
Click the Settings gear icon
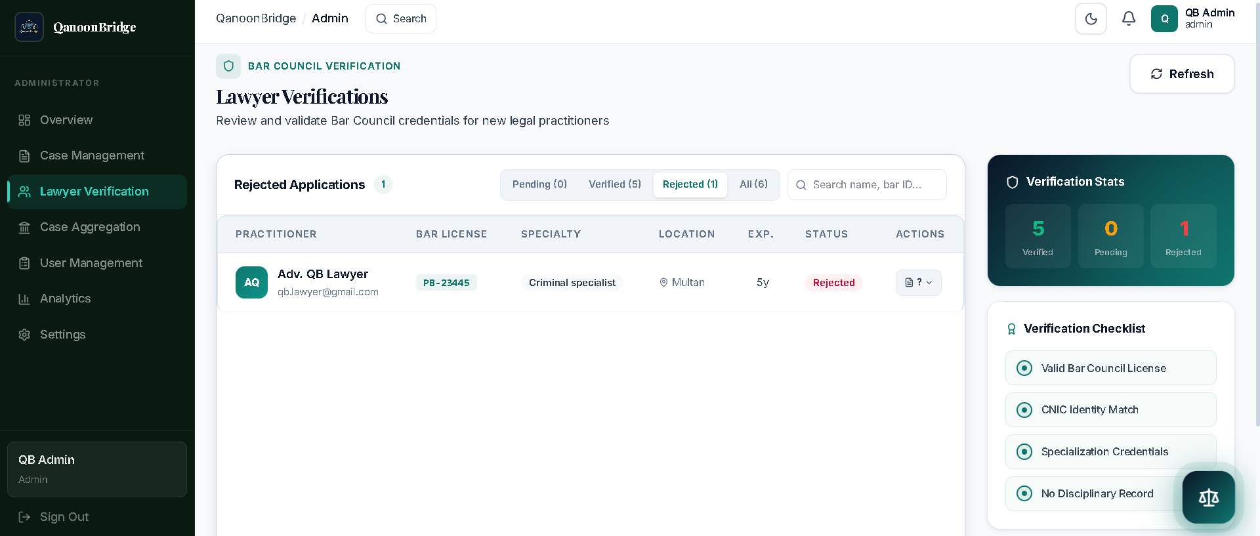point(24,335)
